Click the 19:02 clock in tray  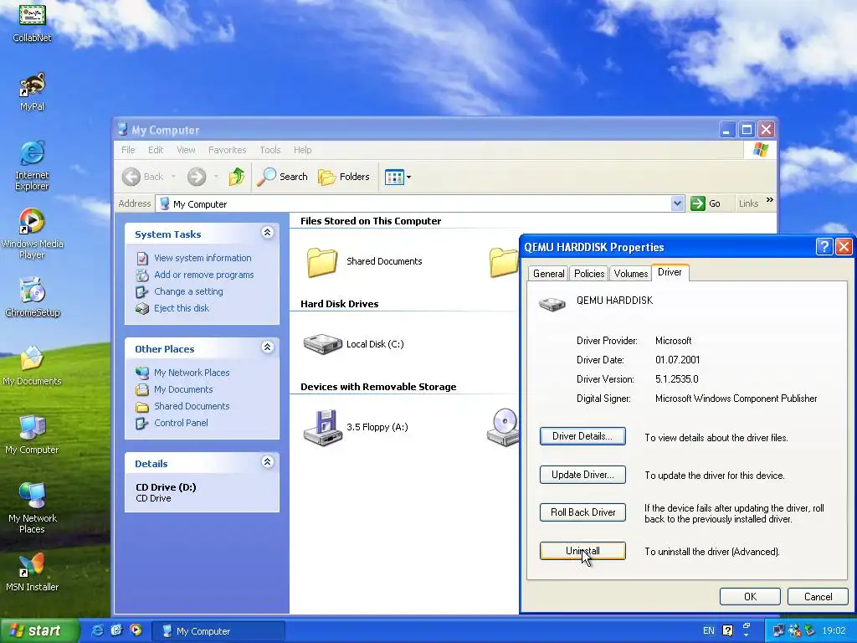tap(834, 631)
